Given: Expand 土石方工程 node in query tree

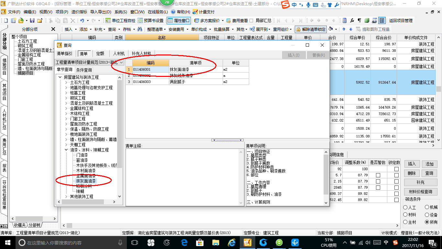Looking at the screenshot, I should tap(66, 82).
